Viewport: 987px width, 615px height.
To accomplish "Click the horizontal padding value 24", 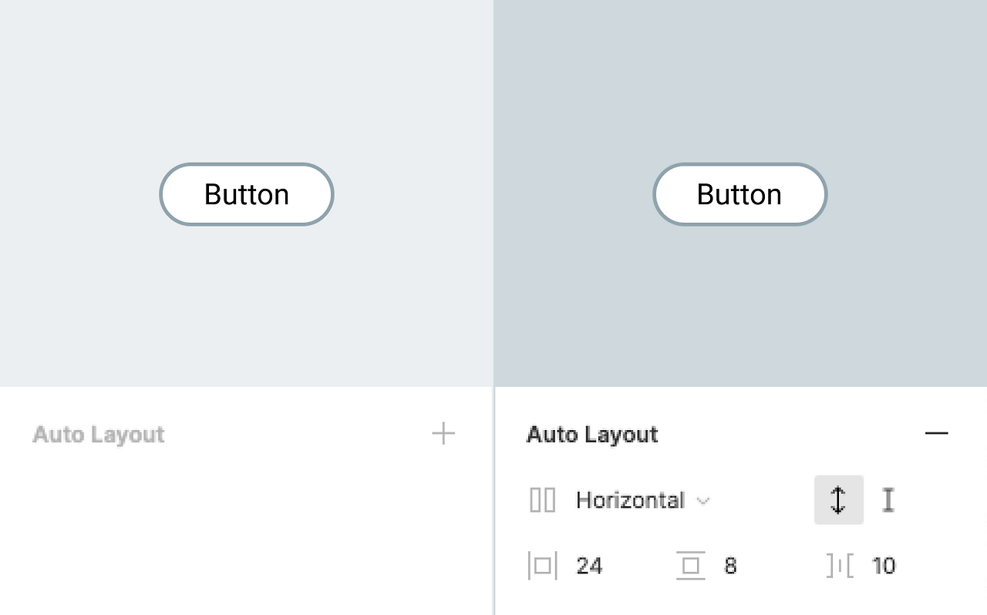I will pyautogui.click(x=589, y=566).
